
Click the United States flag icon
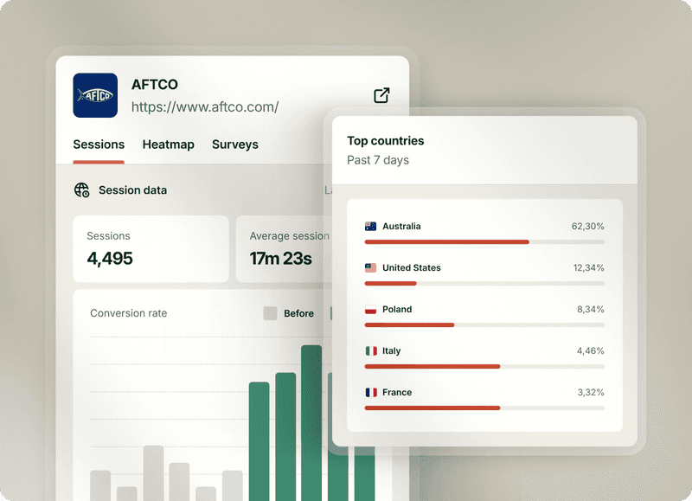click(x=370, y=268)
